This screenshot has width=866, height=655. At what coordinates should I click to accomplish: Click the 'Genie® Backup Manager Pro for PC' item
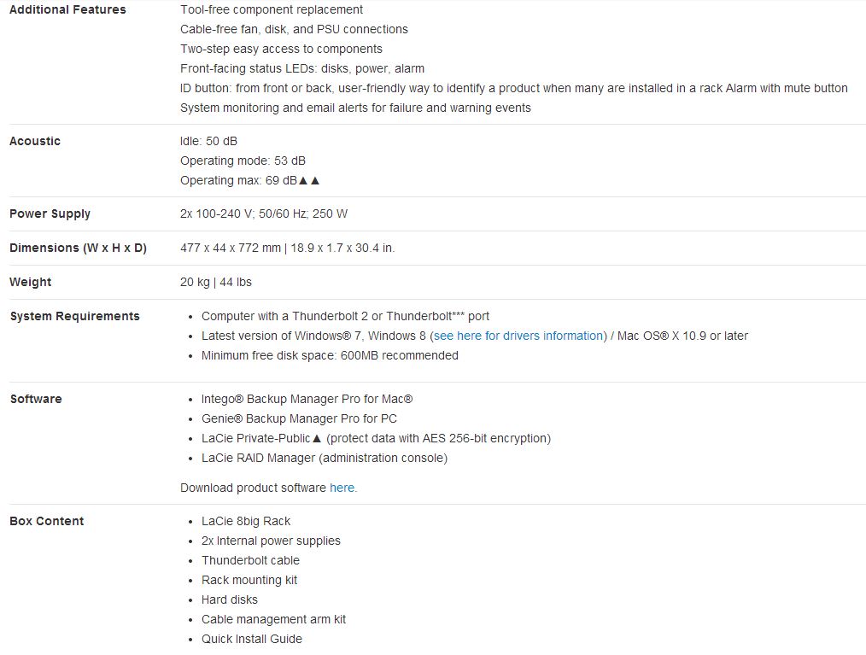click(299, 418)
